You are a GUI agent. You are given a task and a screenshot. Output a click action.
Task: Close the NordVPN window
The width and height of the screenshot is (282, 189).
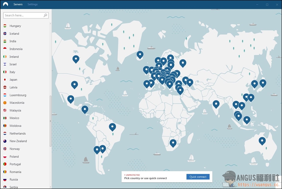tap(277, 5)
